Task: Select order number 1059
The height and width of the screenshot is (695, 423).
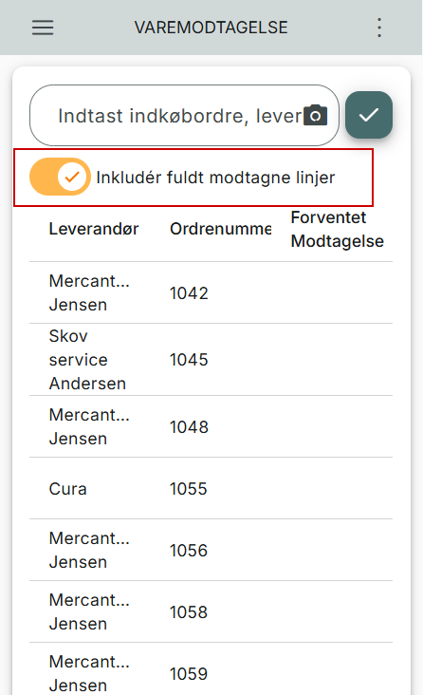Action: point(189,674)
